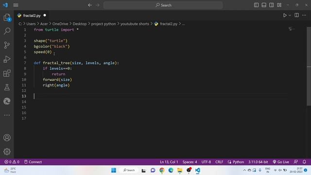This screenshot has width=311, height=175.
Task: Open the Source Control view
Action: click(7, 45)
